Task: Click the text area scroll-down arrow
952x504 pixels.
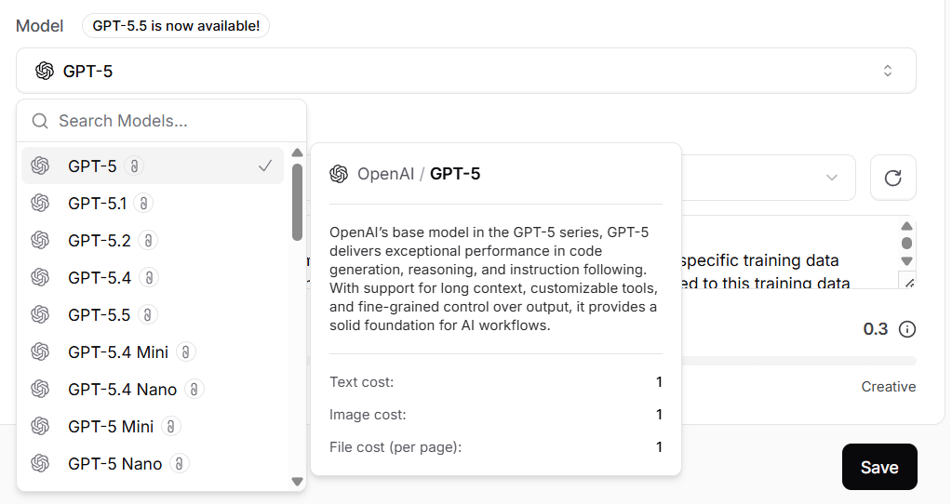Action: [906, 261]
